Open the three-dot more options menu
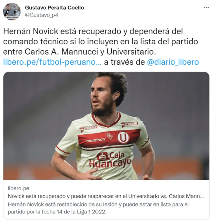 [x=206, y=8]
